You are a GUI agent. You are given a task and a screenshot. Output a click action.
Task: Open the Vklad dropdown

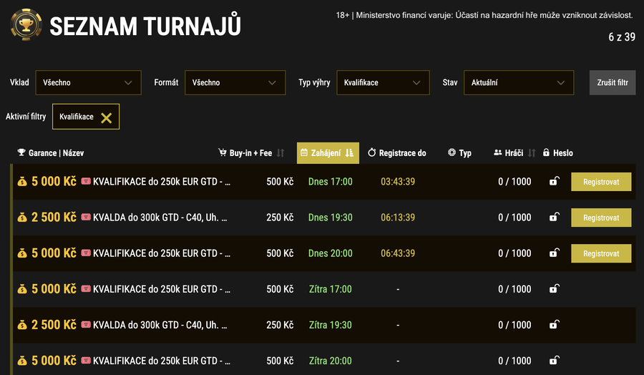coord(88,82)
